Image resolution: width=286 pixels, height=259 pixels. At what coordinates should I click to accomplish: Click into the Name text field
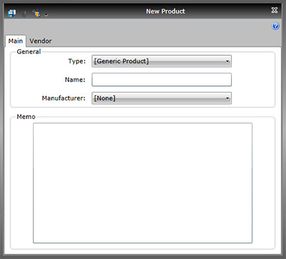pos(162,80)
